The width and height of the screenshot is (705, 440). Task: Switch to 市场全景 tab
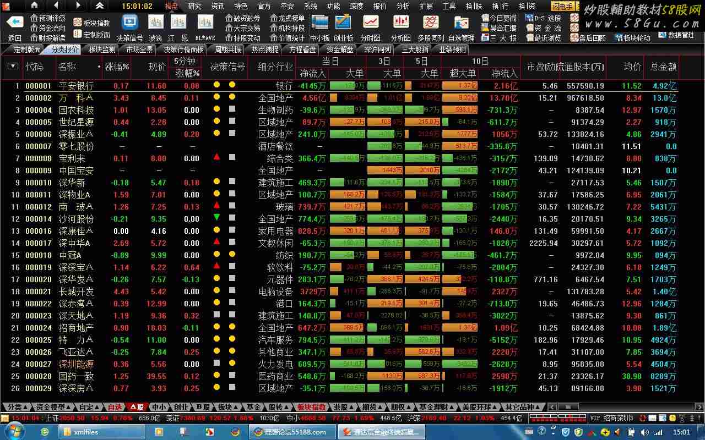(140, 50)
